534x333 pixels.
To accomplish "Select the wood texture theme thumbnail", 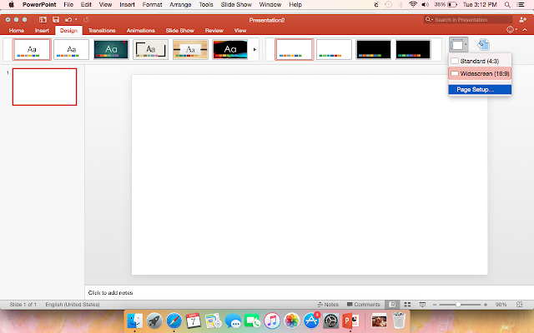I will click(190, 50).
